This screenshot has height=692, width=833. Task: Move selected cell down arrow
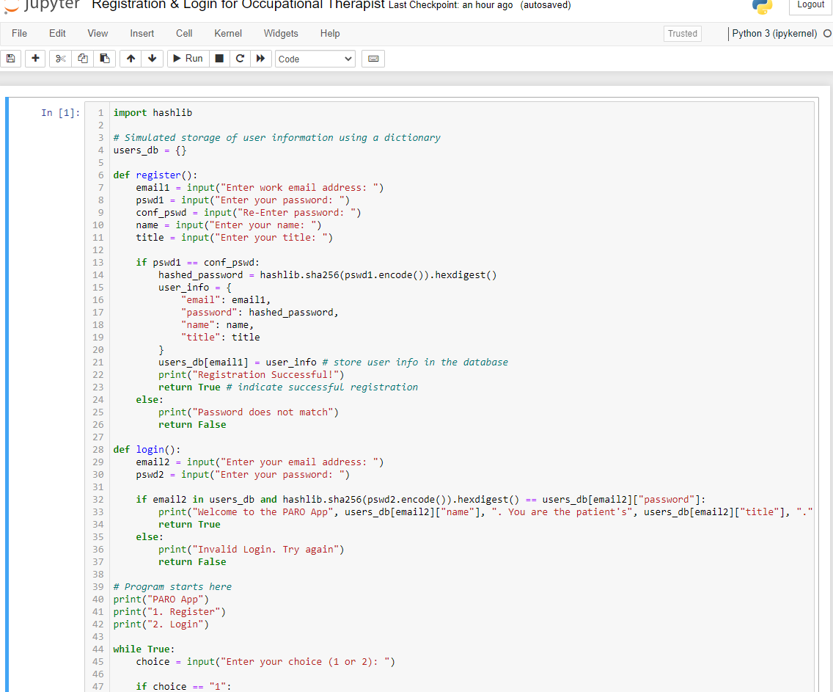[x=153, y=59]
